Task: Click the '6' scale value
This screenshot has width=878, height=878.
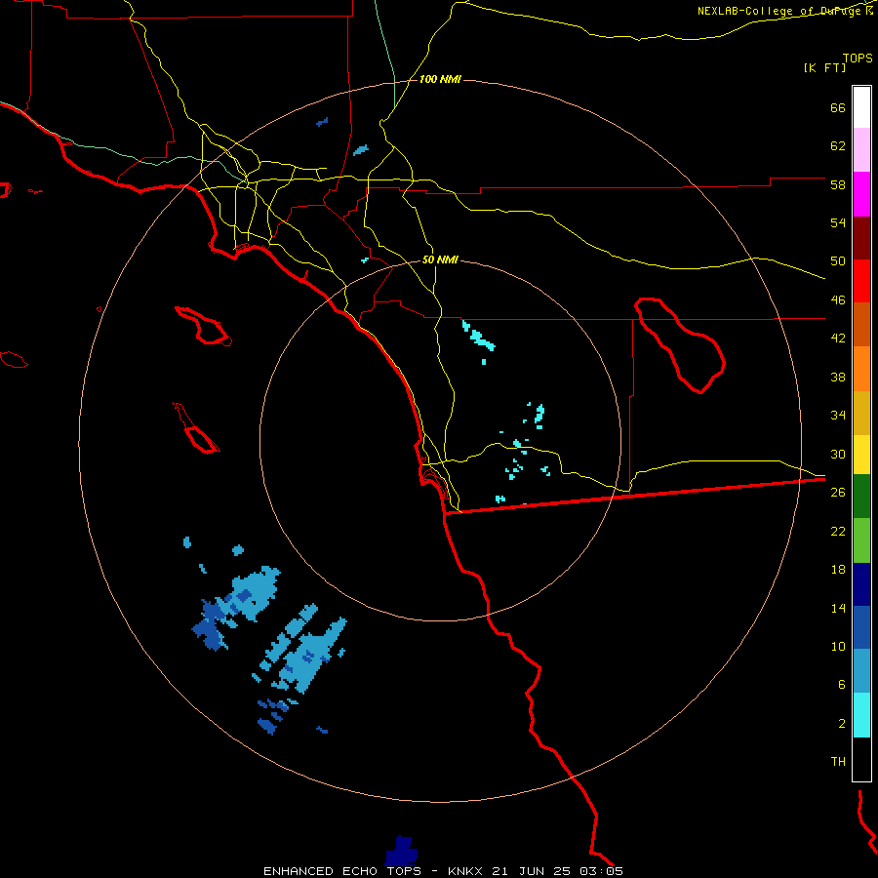Action: click(x=841, y=685)
